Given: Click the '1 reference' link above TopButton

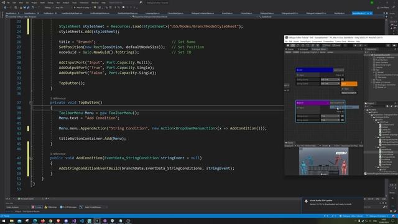Looking at the screenshot, I should click(x=58, y=98).
